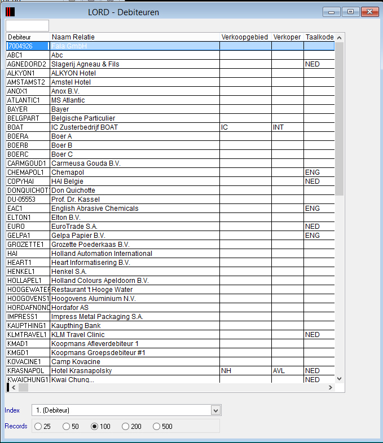The height and width of the screenshot is (443, 383).
Task: Click KLM Travel Clinic row
Action: point(170,335)
